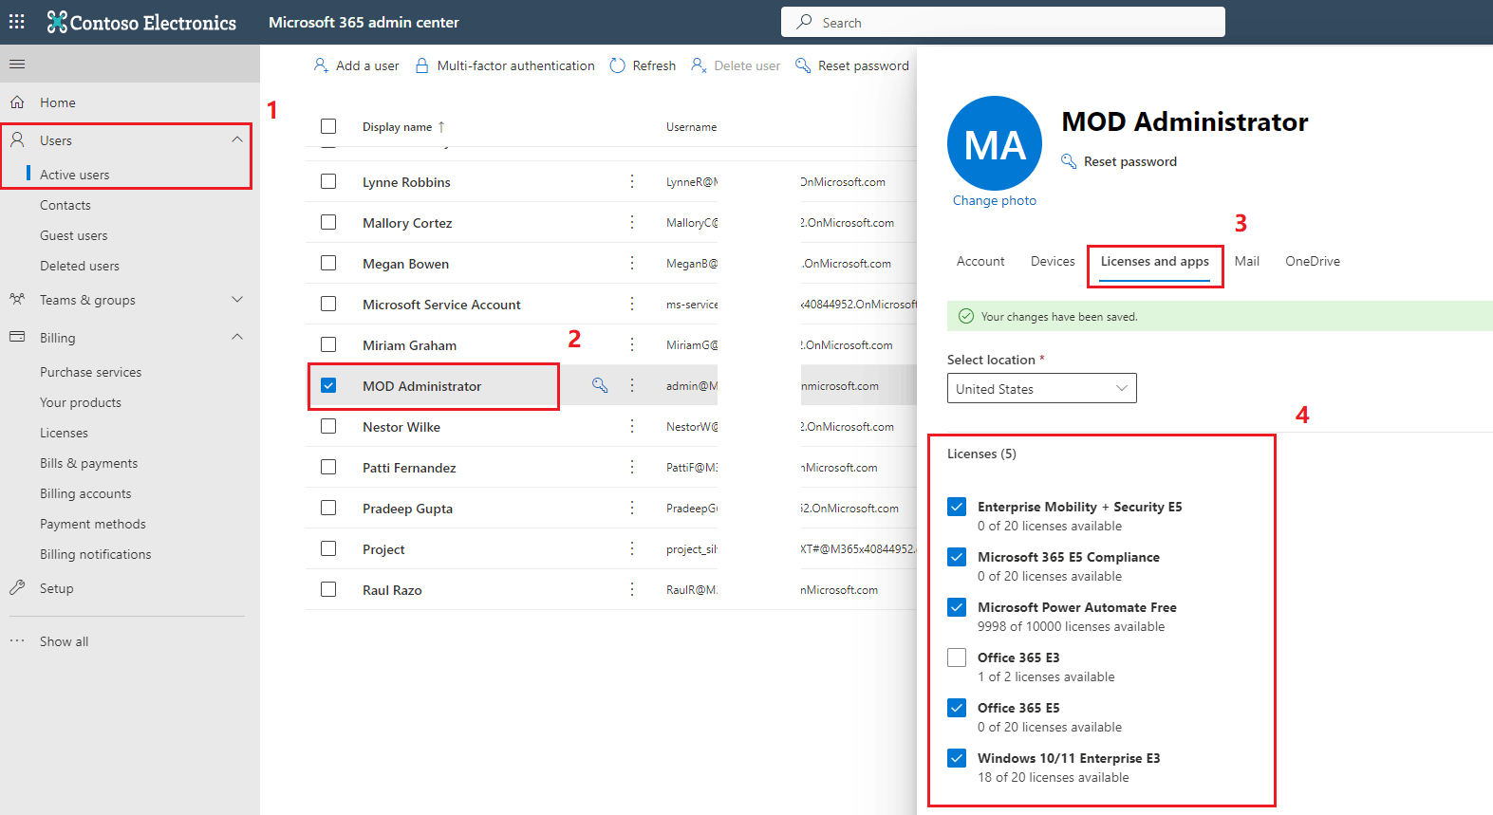Sort by Display name column
Image resolution: width=1493 pixels, height=815 pixels.
click(403, 126)
